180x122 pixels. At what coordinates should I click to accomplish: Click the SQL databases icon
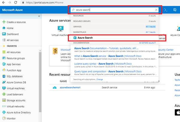[4, 76]
